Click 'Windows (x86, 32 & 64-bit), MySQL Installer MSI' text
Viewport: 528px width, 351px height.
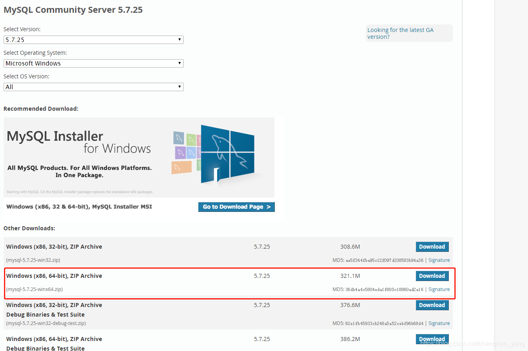point(79,207)
